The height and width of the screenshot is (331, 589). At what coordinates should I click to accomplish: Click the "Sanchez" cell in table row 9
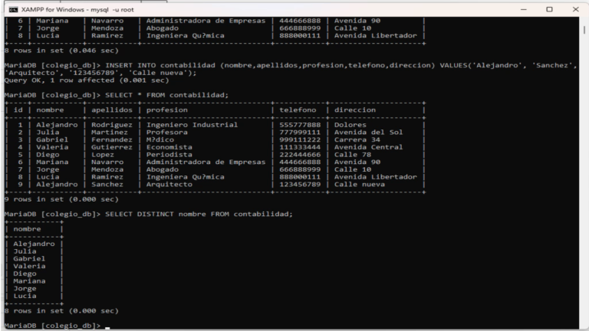tap(107, 184)
